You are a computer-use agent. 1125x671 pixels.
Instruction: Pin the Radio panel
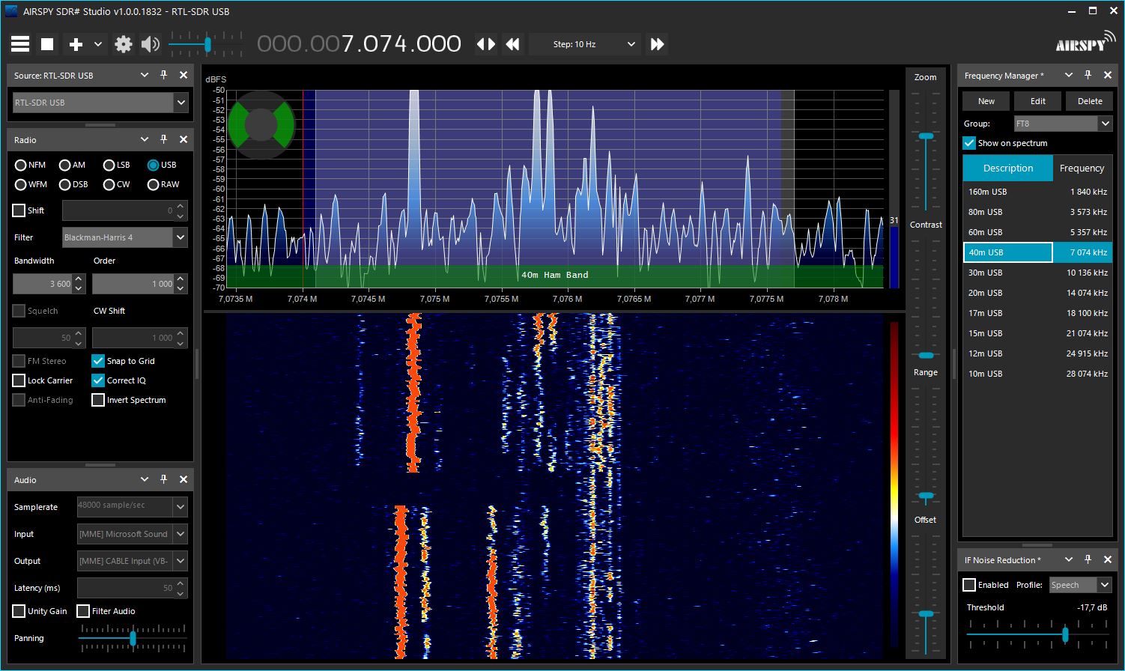(x=164, y=139)
